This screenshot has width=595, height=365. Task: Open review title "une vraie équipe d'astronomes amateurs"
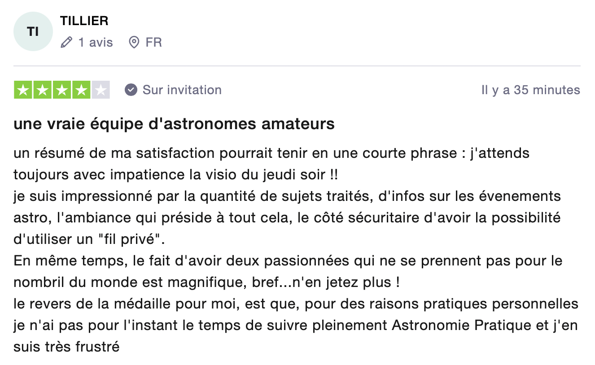click(x=174, y=124)
